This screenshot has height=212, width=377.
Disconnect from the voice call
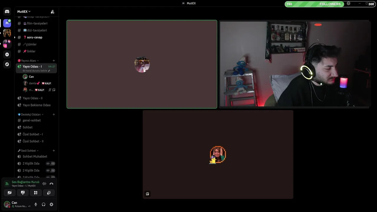[51, 184]
